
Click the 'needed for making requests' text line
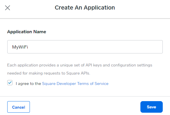coord(49,73)
